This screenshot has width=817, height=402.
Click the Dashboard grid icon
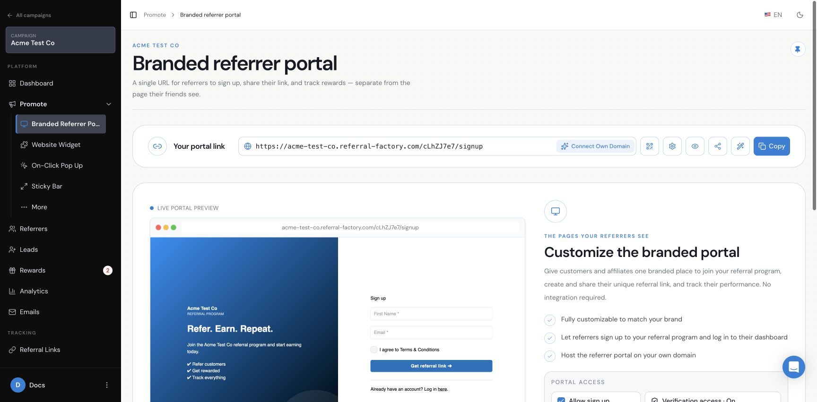tap(12, 83)
